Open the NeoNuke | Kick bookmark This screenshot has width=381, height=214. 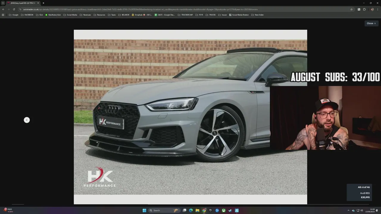point(53,15)
